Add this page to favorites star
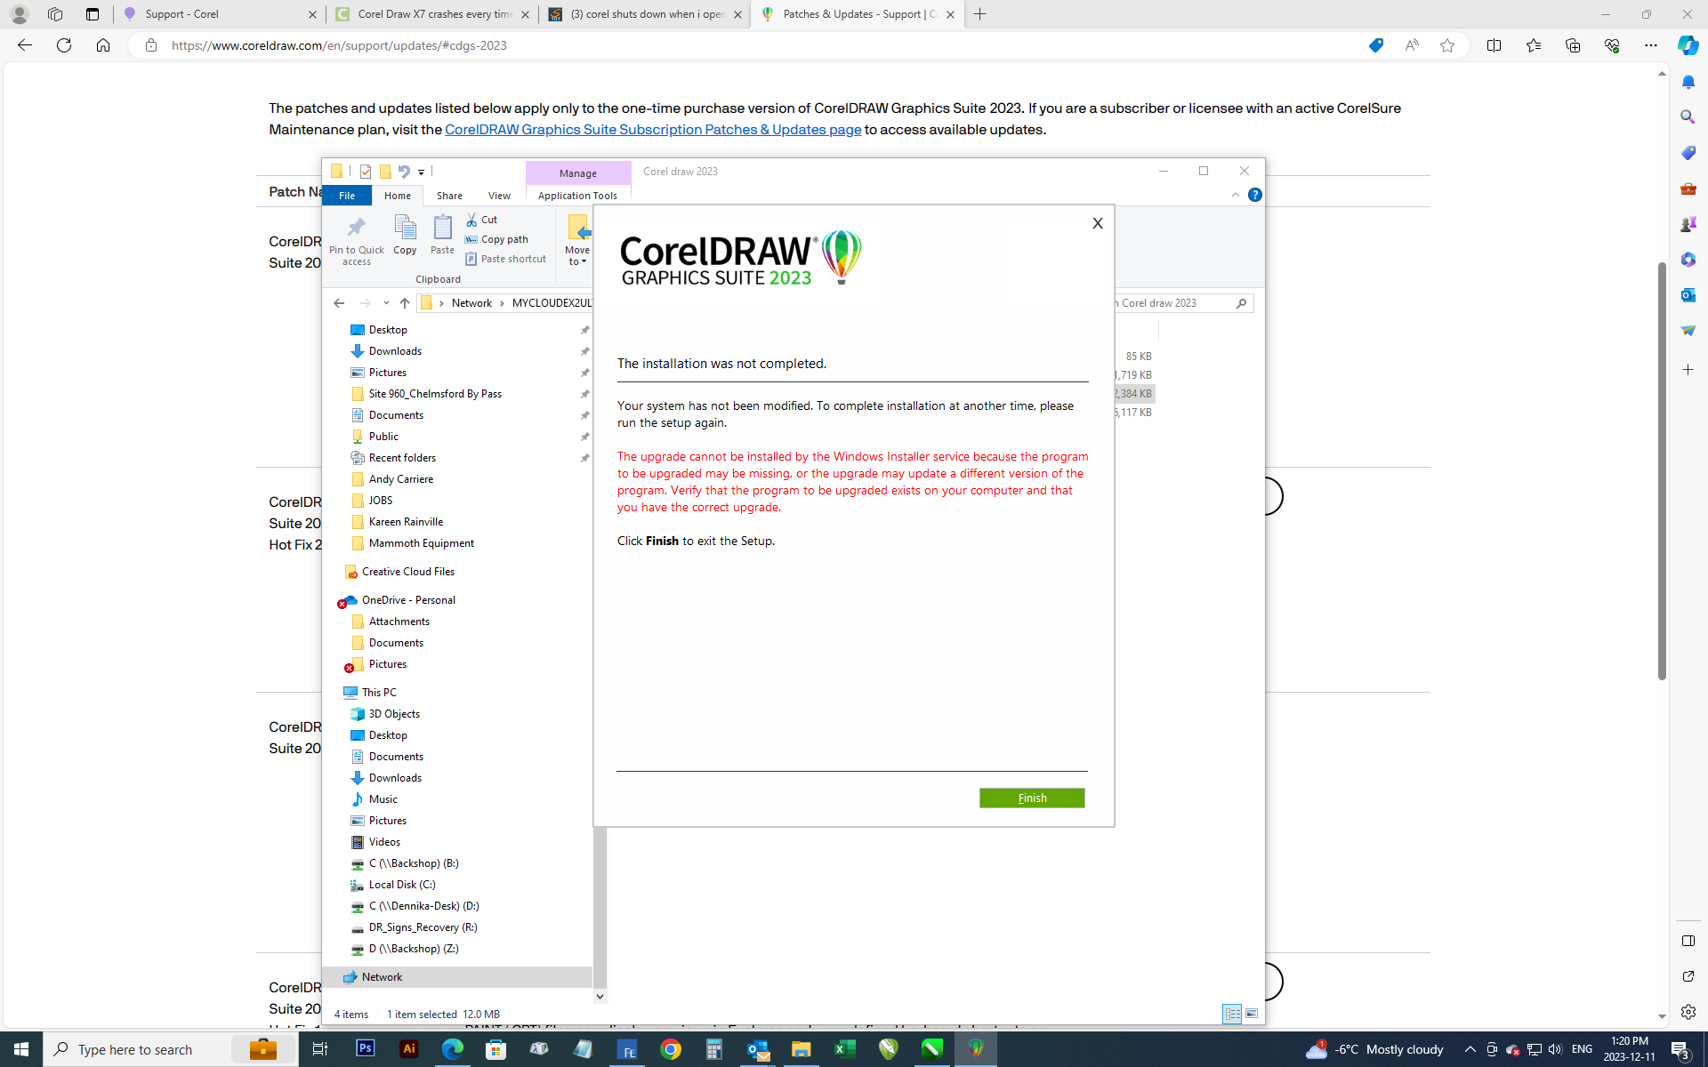This screenshot has width=1708, height=1067. (1447, 45)
